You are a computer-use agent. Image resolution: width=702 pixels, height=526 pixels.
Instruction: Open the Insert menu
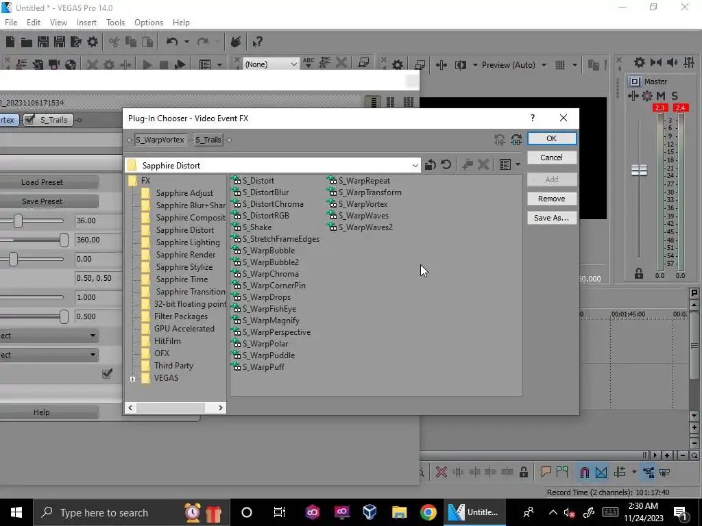[x=86, y=23]
